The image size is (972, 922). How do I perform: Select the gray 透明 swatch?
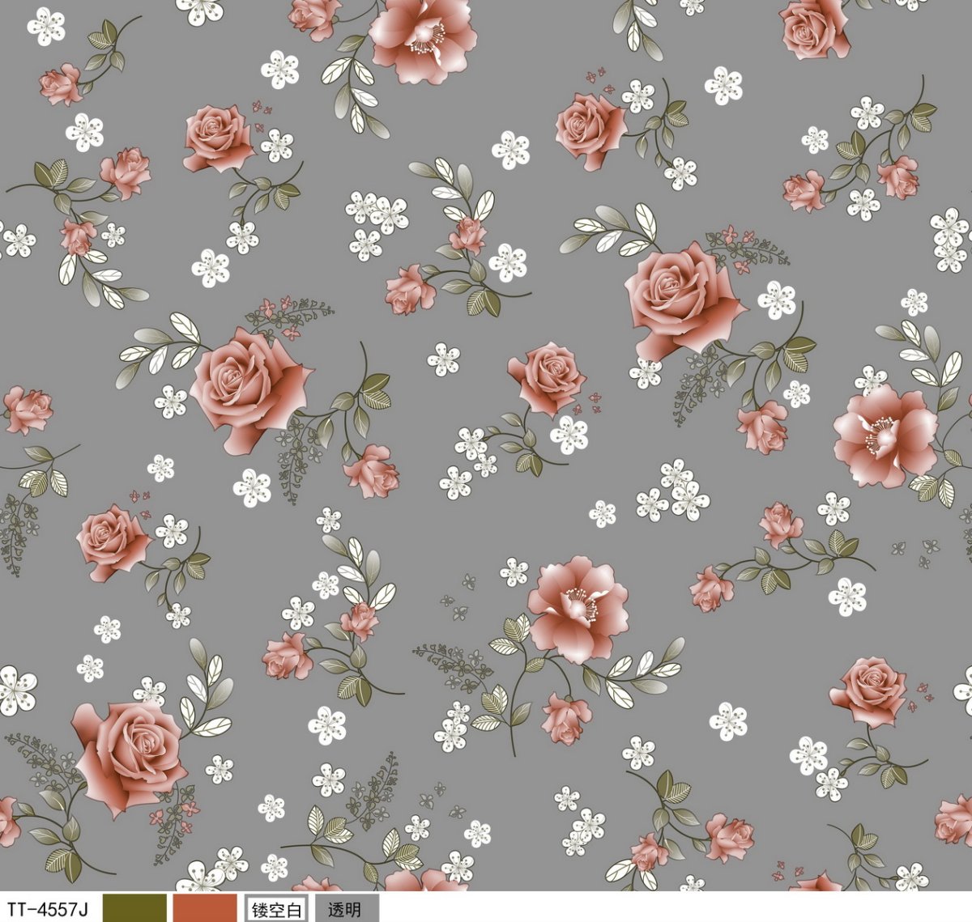pos(346,908)
